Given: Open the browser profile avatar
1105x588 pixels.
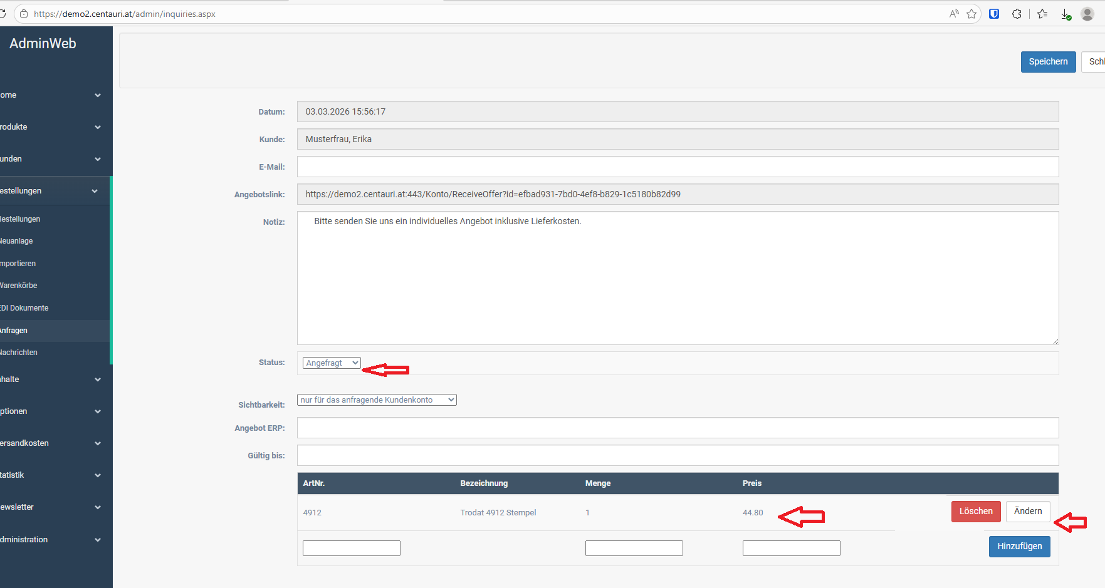Looking at the screenshot, I should pyautogui.click(x=1087, y=14).
